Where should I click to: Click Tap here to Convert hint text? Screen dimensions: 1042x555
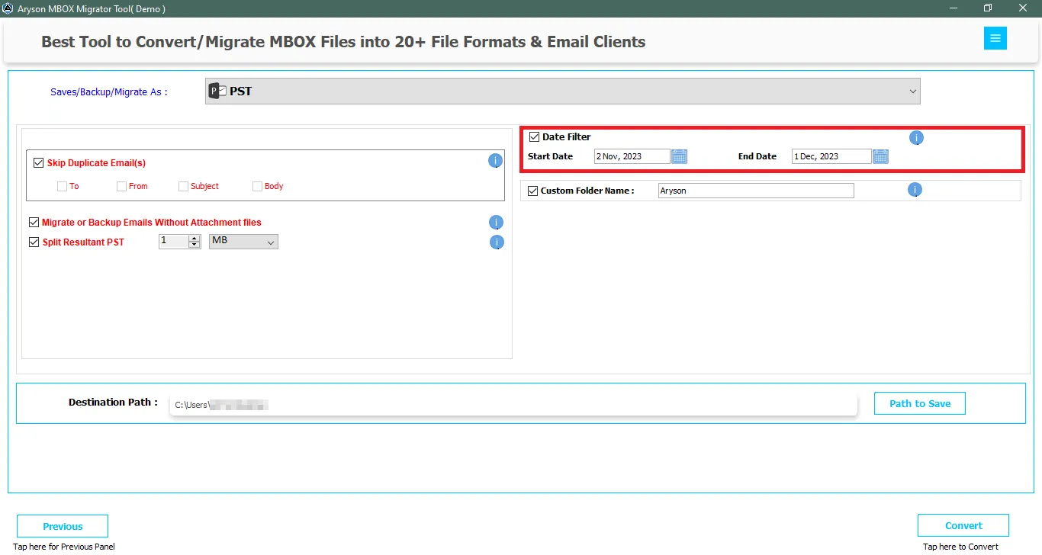click(x=960, y=547)
